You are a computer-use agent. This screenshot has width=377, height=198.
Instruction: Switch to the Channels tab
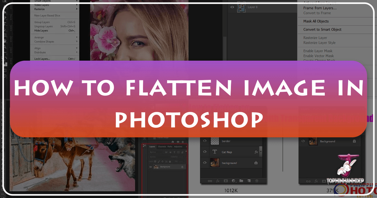[x=162, y=146]
